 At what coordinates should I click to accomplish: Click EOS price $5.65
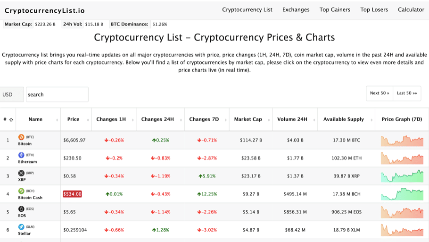pyautogui.click(x=69, y=212)
